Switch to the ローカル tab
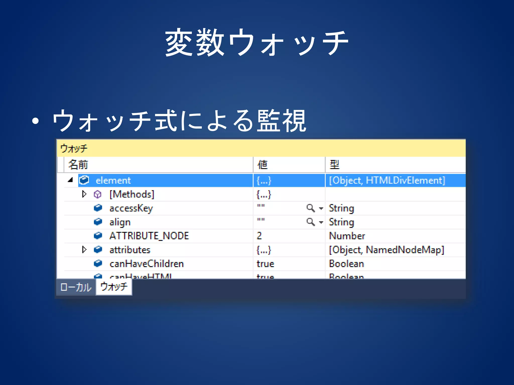The width and height of the screenshot is (514, 385). pyautogui.click(x=76, y=287)
